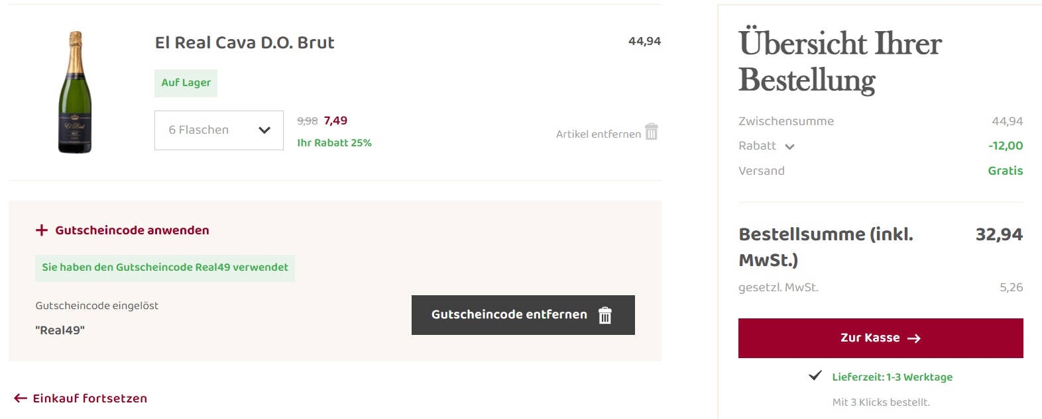The image size is (1042, 419).
Task: Click the Gutscheincode entfernen button
Action: click(x=523, y=314)
